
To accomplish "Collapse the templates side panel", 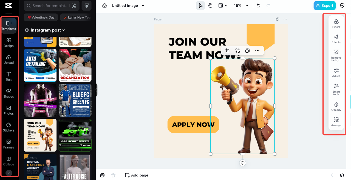I will [x=96, y=90].
